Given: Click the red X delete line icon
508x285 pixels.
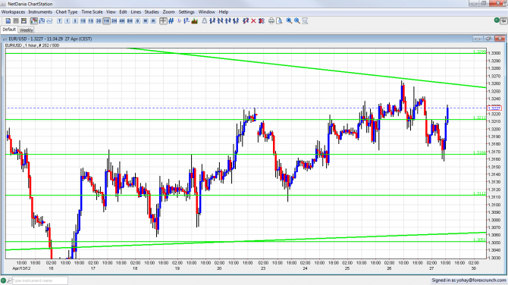Looking at the screenshot, I should tap(253, 21).
